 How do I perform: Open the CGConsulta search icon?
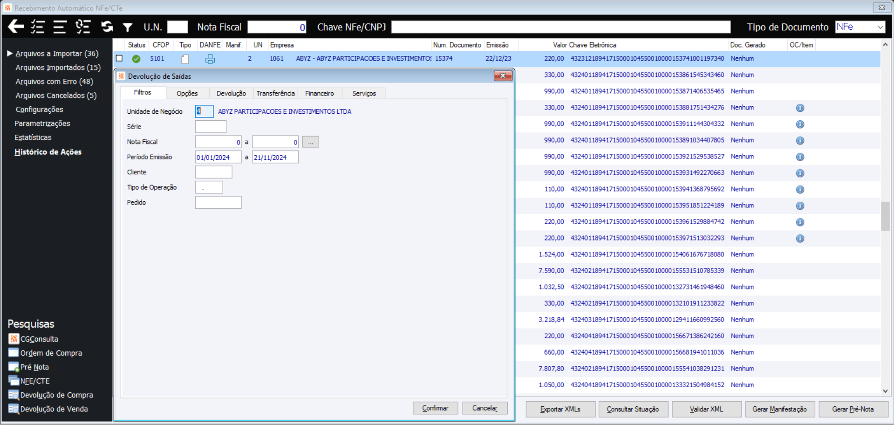(x=14, y=339)
